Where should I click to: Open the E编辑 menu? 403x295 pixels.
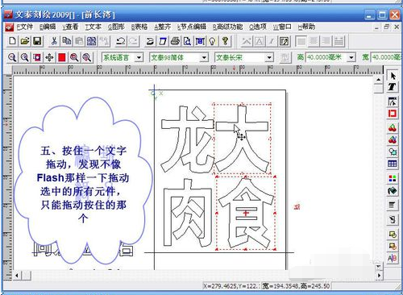(x=48, y=27)
